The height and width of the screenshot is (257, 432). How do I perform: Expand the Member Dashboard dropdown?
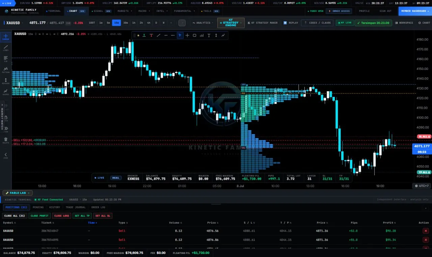tap(415, 11)
